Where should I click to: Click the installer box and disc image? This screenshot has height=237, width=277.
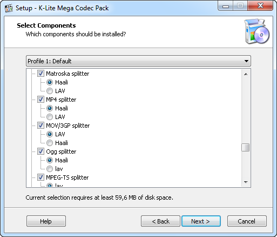(x=257, y=31)
